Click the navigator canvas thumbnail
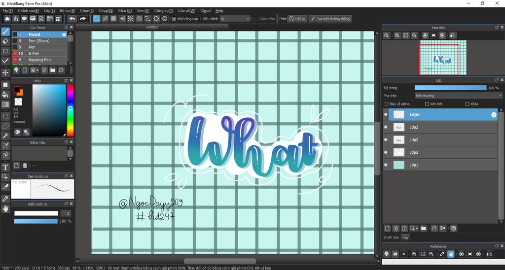Image resolution: width=505 pixels, height=270 pixels. pyautogui.click(x=443, y=58)
